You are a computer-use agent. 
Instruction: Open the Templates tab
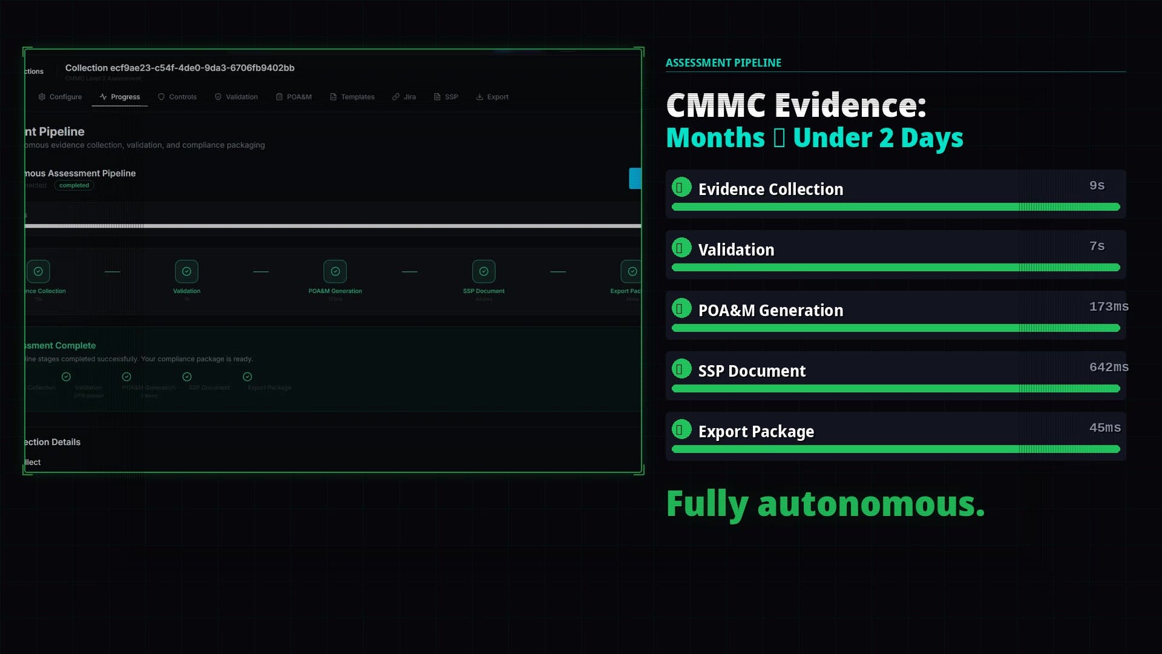pos(352,97)
